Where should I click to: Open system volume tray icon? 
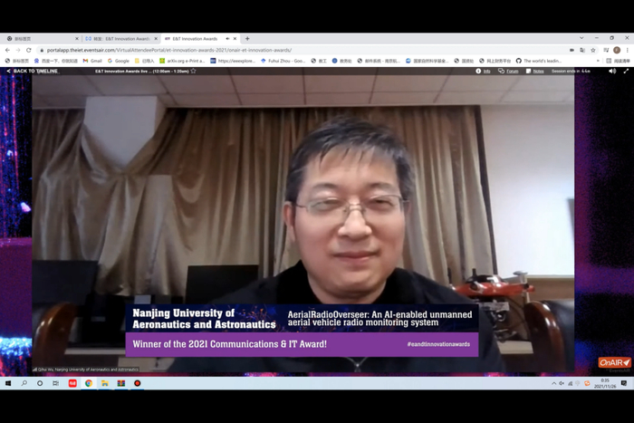click(x=562, y=383)
